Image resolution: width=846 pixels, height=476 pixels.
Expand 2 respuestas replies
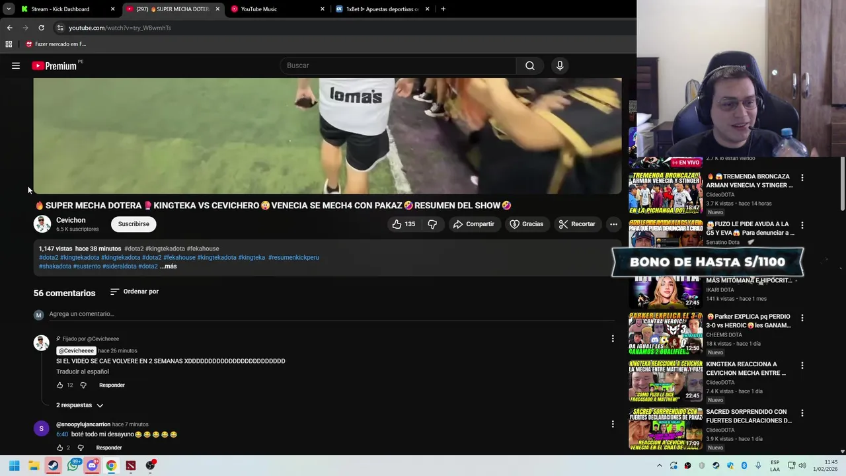point(80,405)
